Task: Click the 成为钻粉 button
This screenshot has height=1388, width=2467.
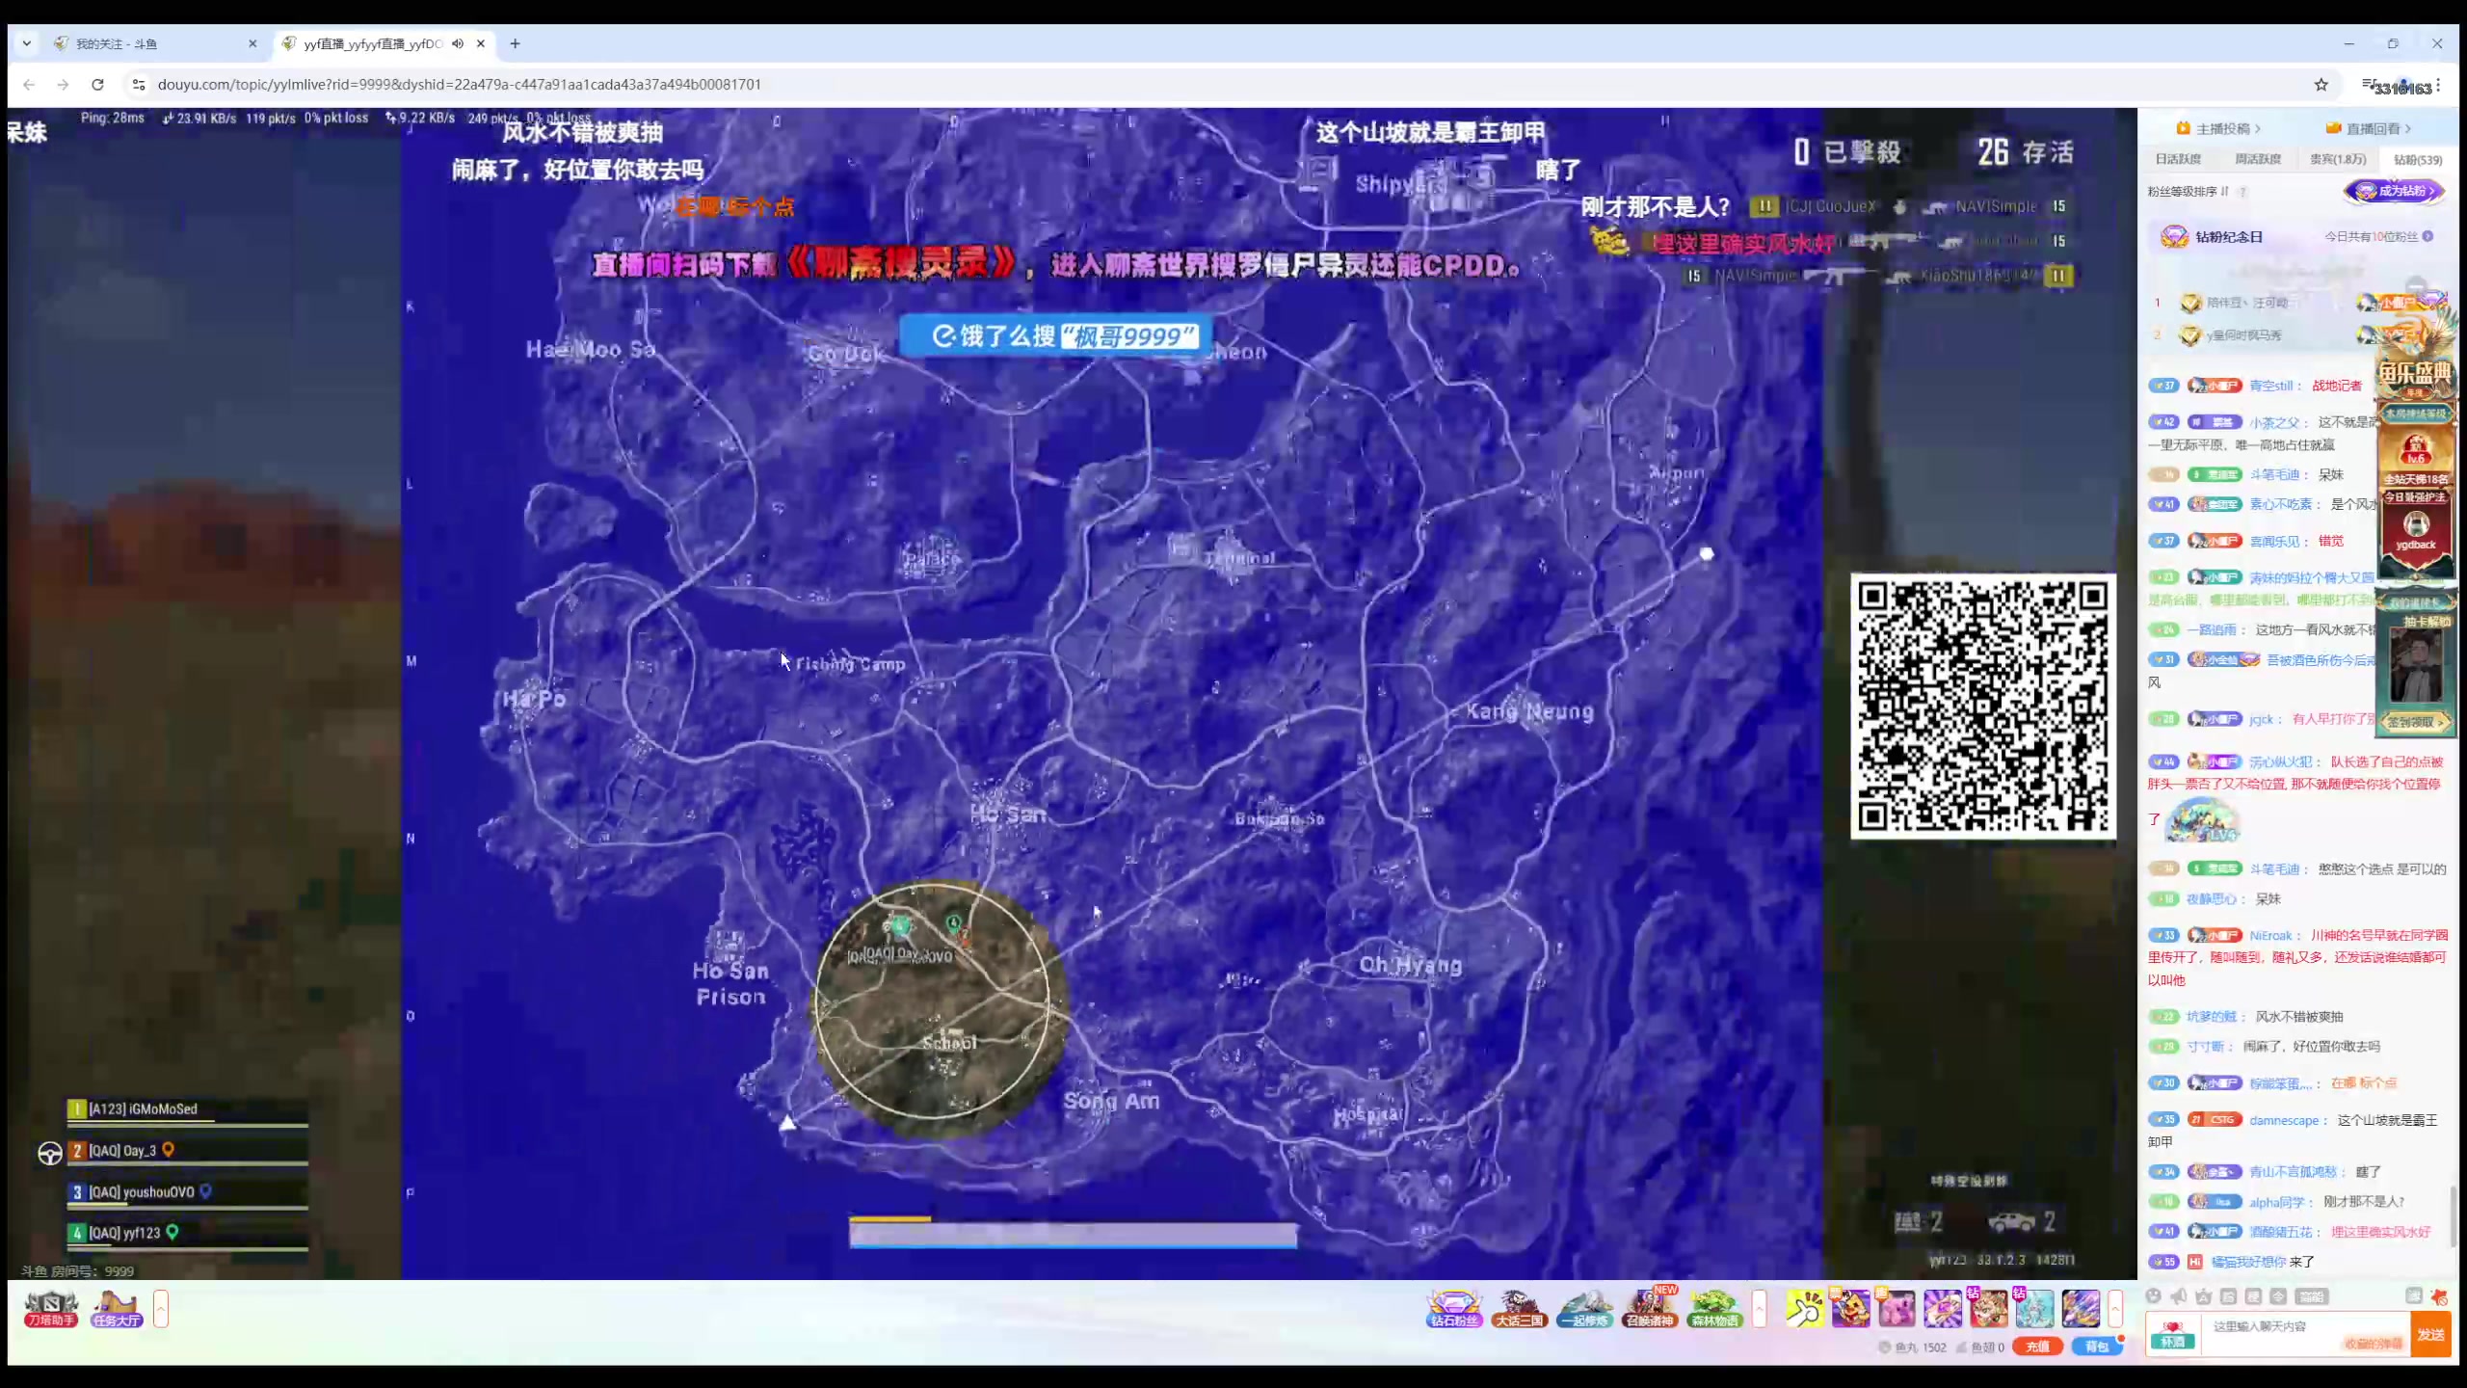Action: (2395, 191)
